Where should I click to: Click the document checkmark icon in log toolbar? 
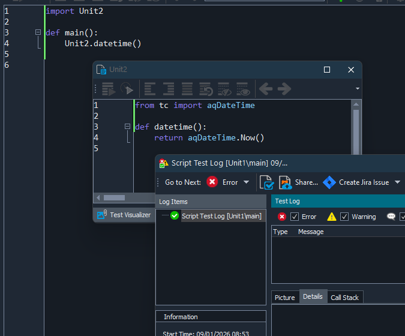coord(266,182)
